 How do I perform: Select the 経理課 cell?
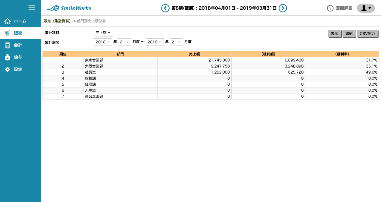[120, 84]
